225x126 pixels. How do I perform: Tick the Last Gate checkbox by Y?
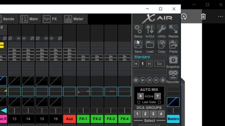[159, 102]
